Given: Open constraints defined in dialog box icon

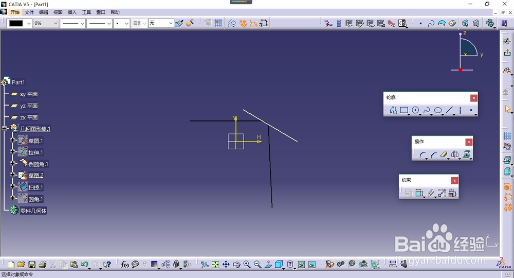Looking at the screenshot, I should coord(408,194).
